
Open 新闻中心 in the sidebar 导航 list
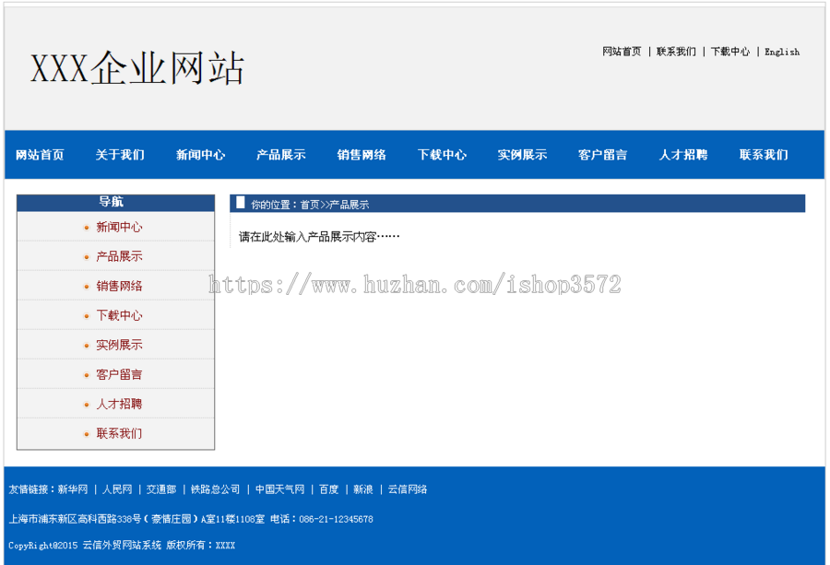(x=119, y=227)
